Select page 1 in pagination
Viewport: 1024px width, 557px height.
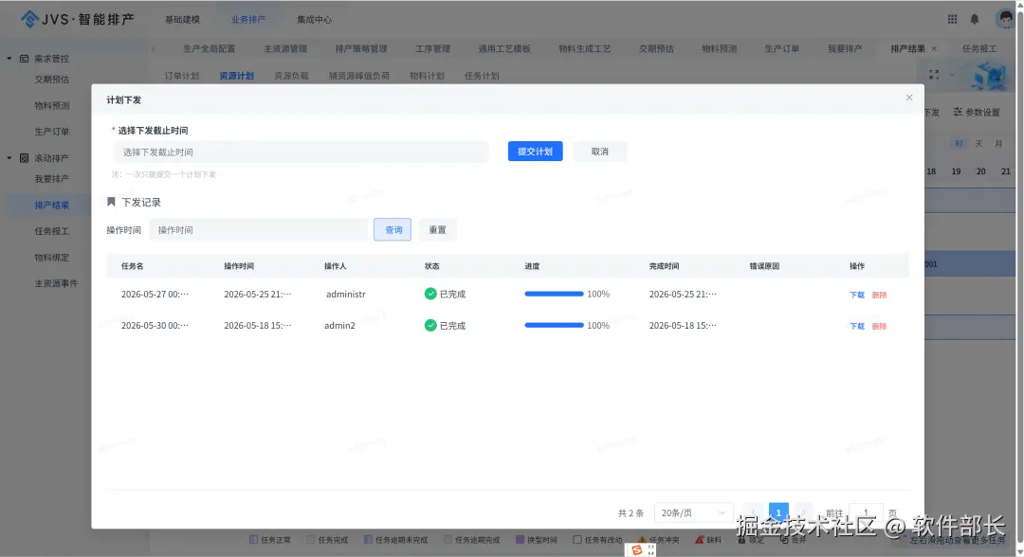pyautogui.click(x=778, y=512)
